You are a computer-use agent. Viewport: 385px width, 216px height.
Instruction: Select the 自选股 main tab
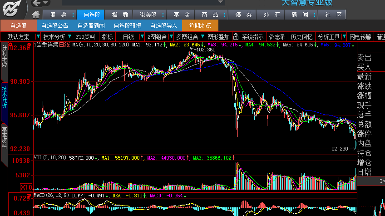point(91,15)
